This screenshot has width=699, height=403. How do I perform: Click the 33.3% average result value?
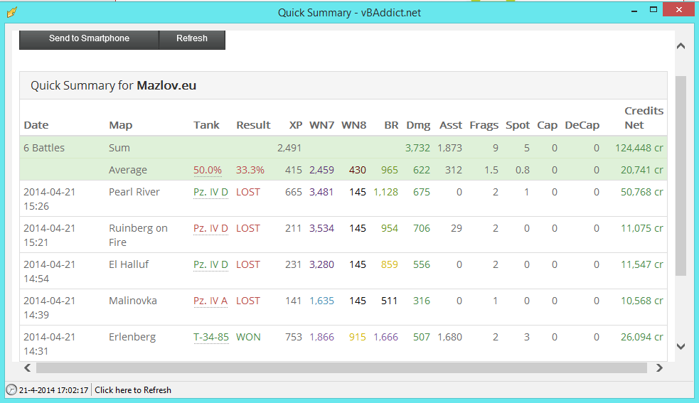pyautogui.click(x=250, y=170)
